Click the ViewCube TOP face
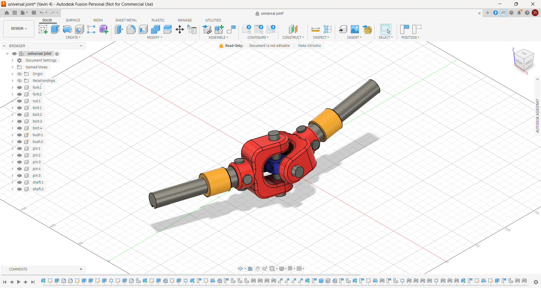The width and height of the screenshot is (541, 288). pyautogui.click(x=524, y=53)
